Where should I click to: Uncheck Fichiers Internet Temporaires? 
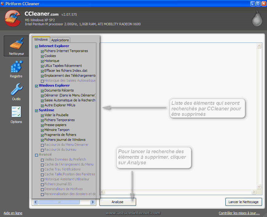(42, 51)
